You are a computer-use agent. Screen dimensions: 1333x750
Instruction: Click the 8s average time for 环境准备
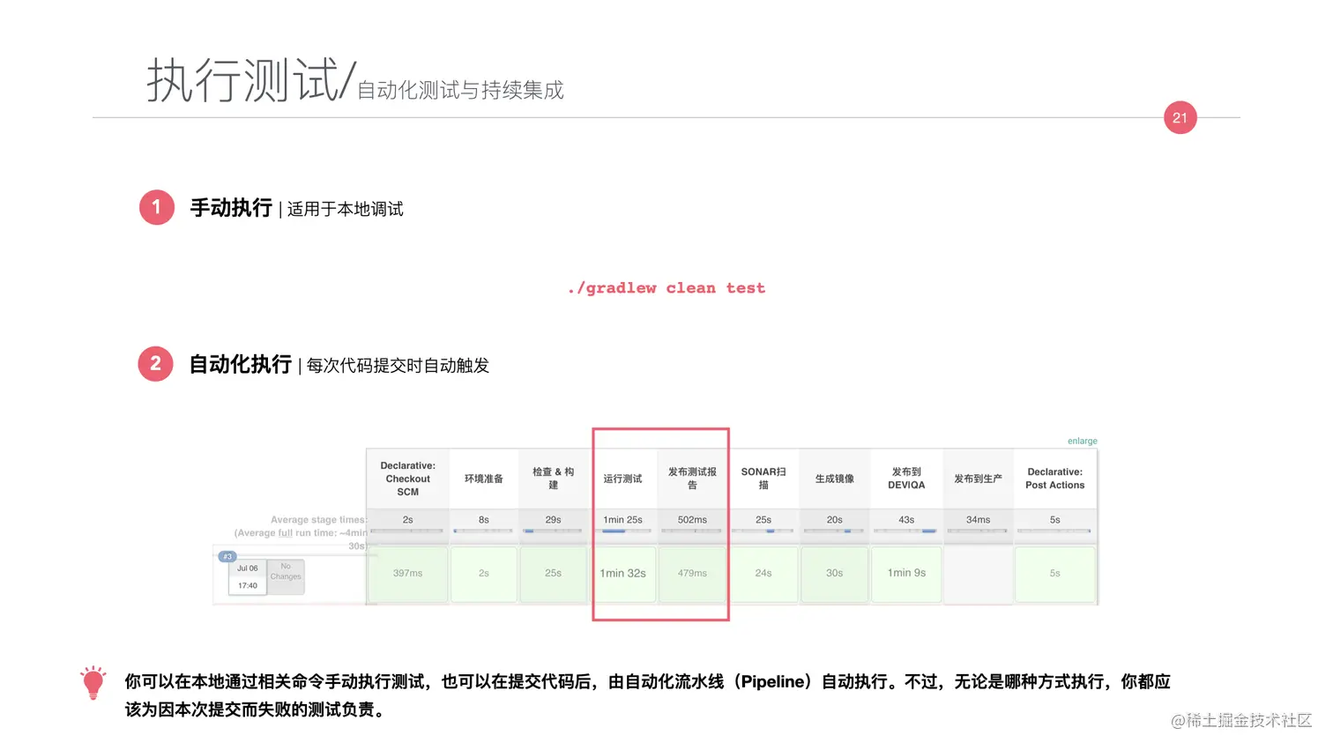[x=484, y=520]
